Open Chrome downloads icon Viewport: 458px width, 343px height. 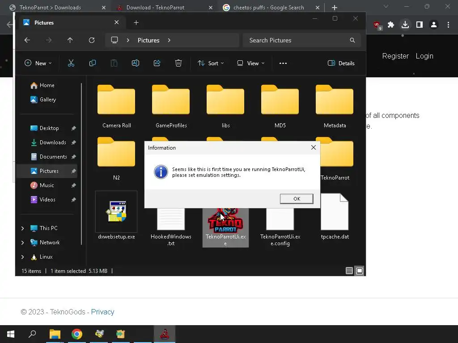pyautogui.click(x=405, y=25)
